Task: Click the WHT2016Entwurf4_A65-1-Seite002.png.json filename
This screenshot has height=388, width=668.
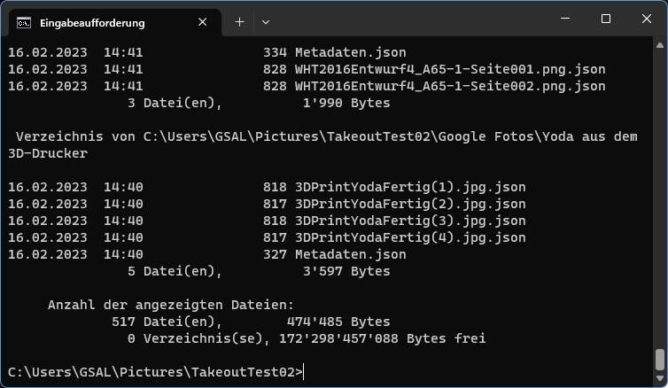Action: coord(450,87)
